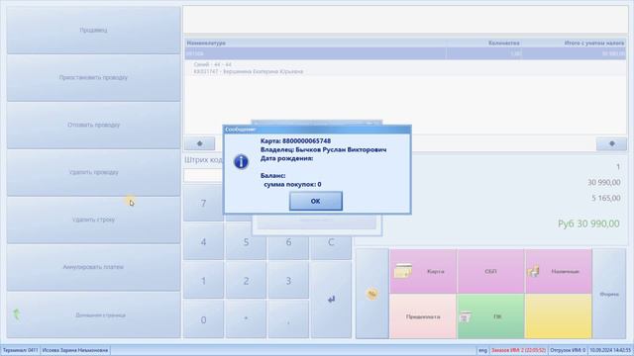This screenshot has width=634, height=356.
Task: Click card number 8800000065748 text
Action: pyautogui.click(x=306, y=140)
